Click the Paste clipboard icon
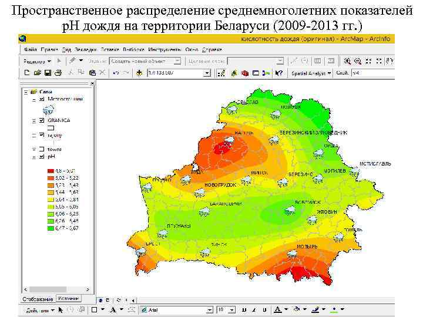Viewport: 423px width, 317px height. 92,73
